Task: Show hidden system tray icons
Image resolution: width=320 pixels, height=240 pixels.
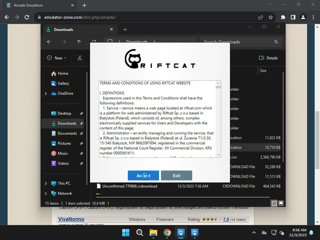Action: (254, 232)
